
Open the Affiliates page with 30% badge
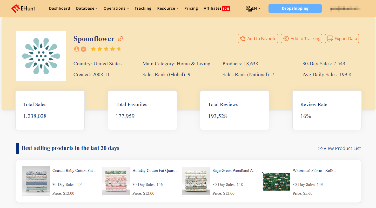tap(216, 8)
